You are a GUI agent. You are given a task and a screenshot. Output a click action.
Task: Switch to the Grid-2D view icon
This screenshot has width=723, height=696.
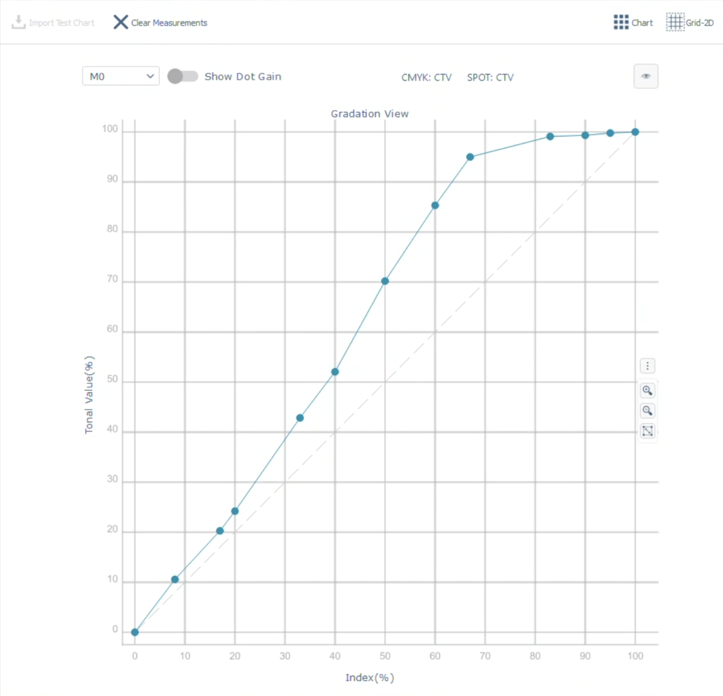click(x=675, y=22)
